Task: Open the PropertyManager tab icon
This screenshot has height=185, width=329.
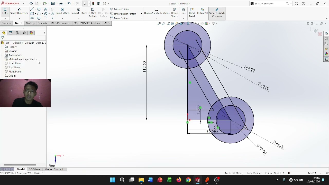Action: point(11,33)
